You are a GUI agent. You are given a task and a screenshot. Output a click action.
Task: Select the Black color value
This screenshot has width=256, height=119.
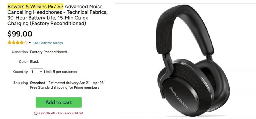(x=34, y=62)
